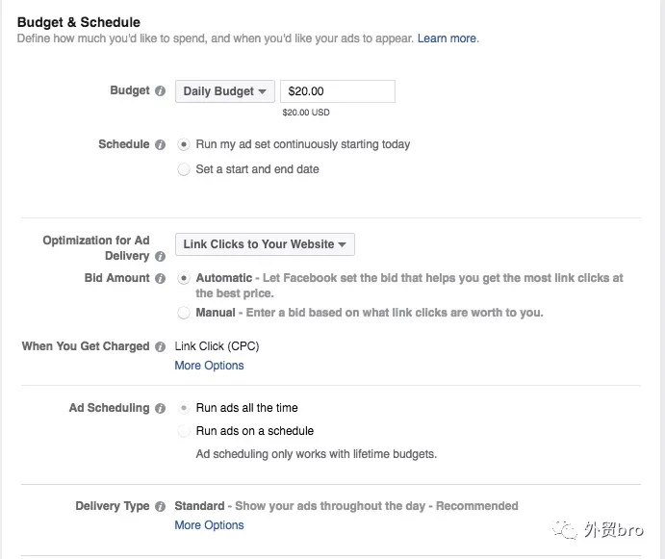Show info for When You Get Charged
Image resolution: width=665 pixels, height=559 pixels.
point(160,346)
